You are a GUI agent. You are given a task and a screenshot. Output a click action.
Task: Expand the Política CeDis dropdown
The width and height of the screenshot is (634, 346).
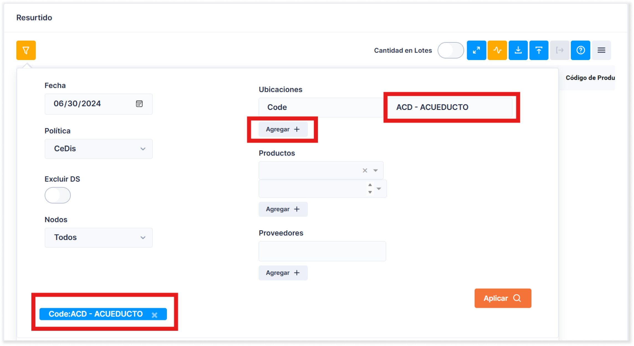pyautogui.click(x=98, y=149)
